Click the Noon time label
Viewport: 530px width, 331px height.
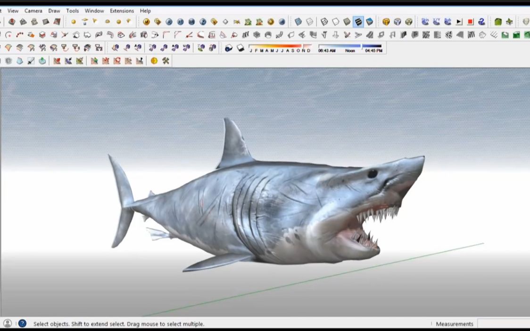pos(350,50)
